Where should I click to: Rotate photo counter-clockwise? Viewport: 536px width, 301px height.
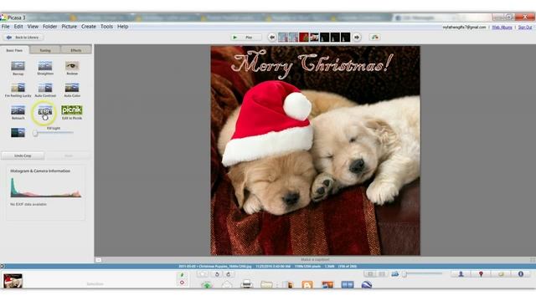(x=217, y=274)
